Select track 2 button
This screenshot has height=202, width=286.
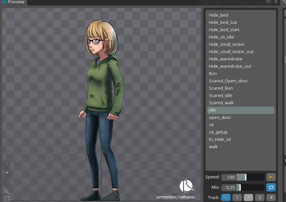click(x=248, y=197)
